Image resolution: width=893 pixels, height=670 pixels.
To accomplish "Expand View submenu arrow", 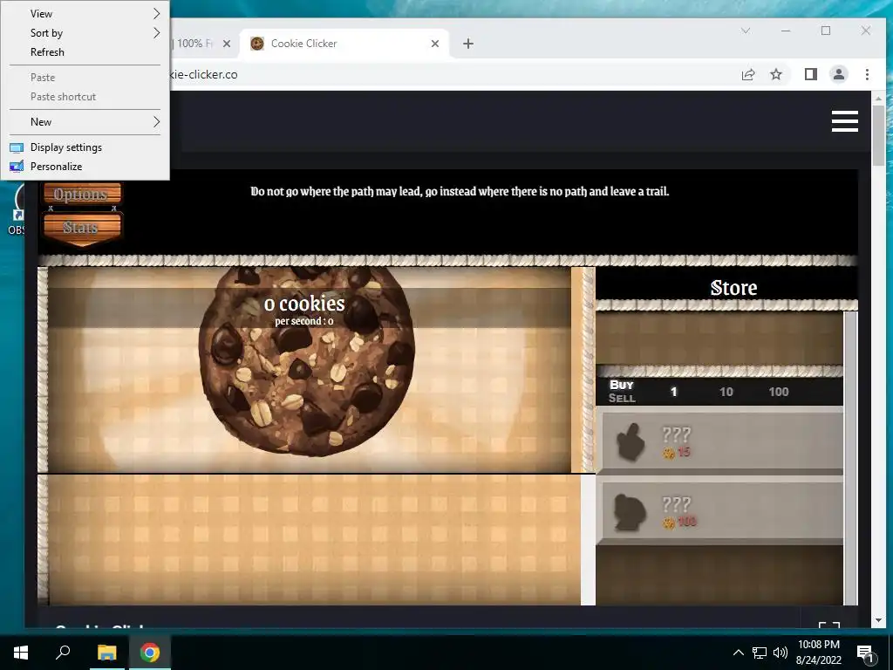I will click(x=157, y=14).
